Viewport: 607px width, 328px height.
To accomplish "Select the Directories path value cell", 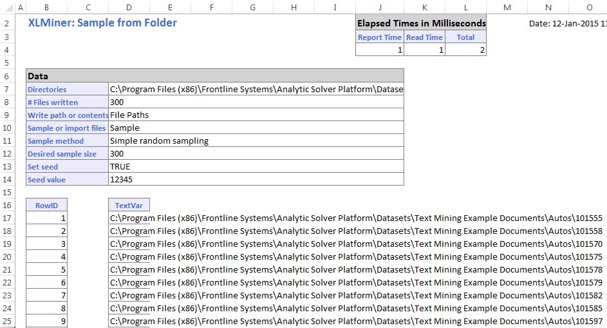I will [256, 90].
